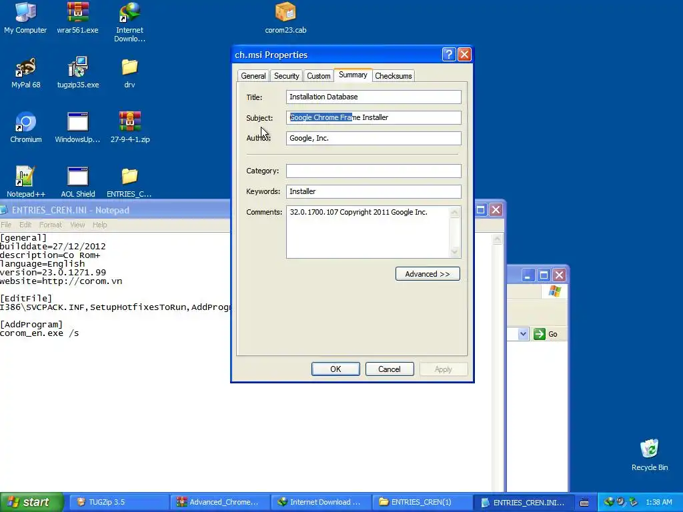Open Internet Download Manager desktop shortcut

click(x=129, y=22)
